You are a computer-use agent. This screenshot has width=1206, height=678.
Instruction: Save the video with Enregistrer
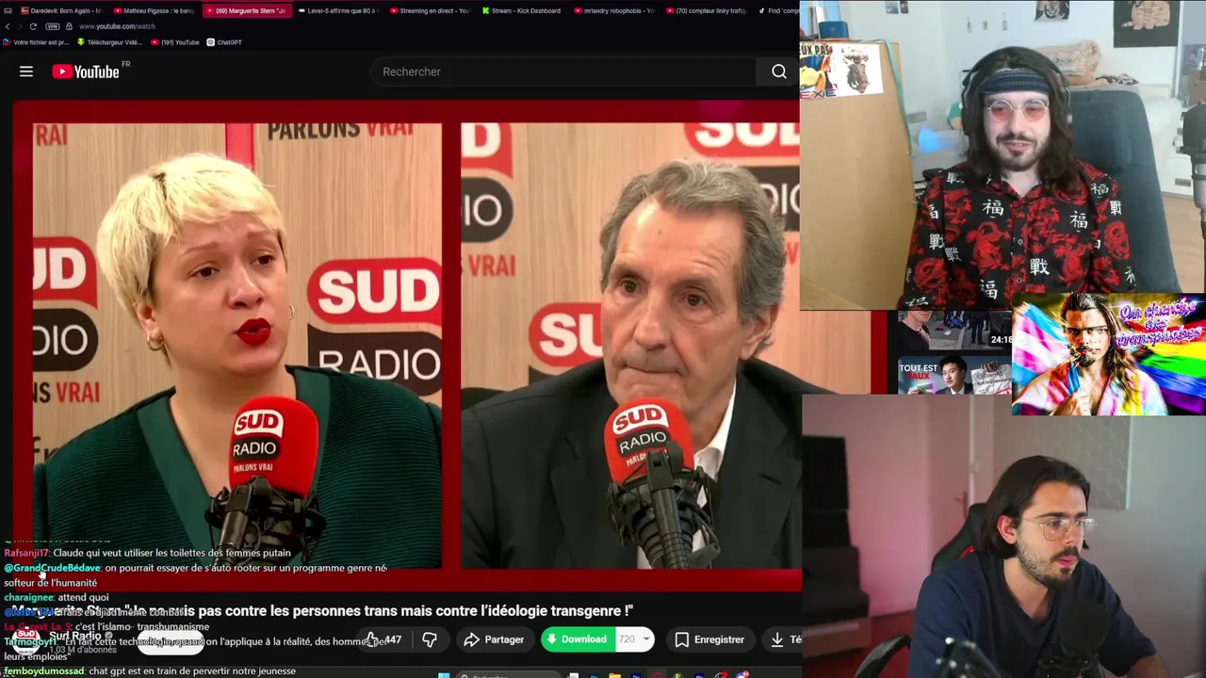(x=709, y=639)
